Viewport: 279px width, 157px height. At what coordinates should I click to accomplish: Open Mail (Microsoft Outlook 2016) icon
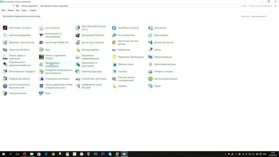tap(78, 28)
